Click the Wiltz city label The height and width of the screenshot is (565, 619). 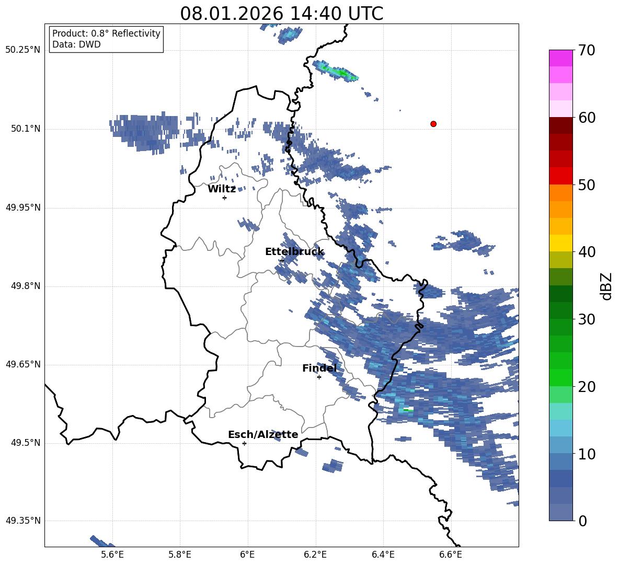pos(222,189)
